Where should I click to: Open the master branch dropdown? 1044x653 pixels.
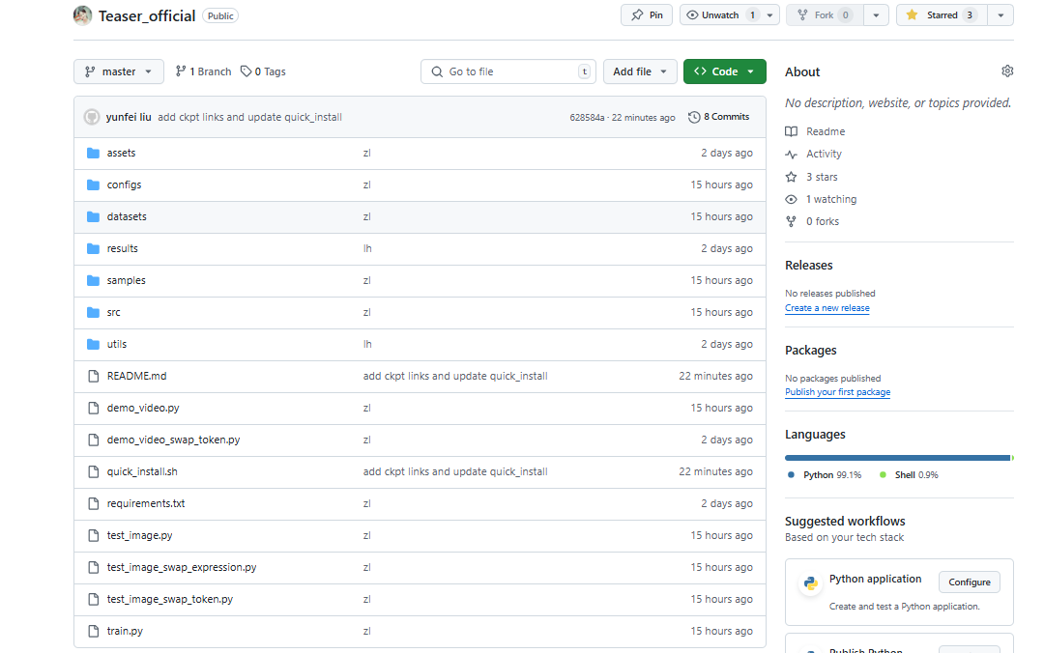[x=119, y=71]
